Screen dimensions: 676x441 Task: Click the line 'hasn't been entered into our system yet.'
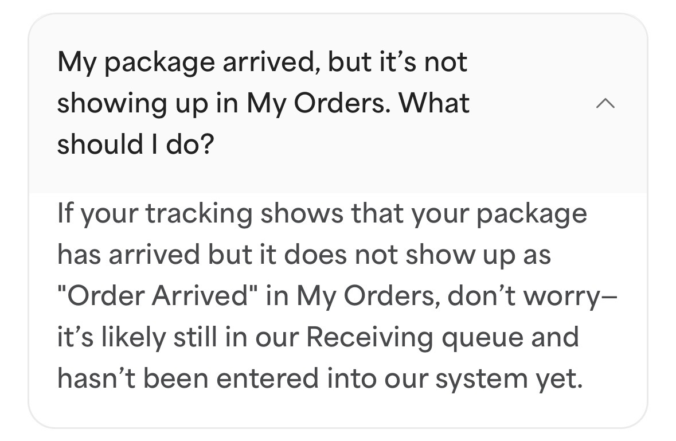tap(320, 379)
